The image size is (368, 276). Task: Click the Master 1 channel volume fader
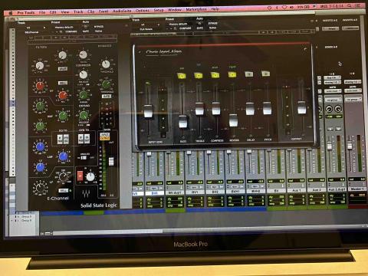(350, 146)
